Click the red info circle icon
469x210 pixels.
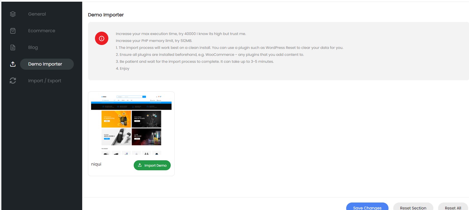pyautogui.click(x=102, y=38)
